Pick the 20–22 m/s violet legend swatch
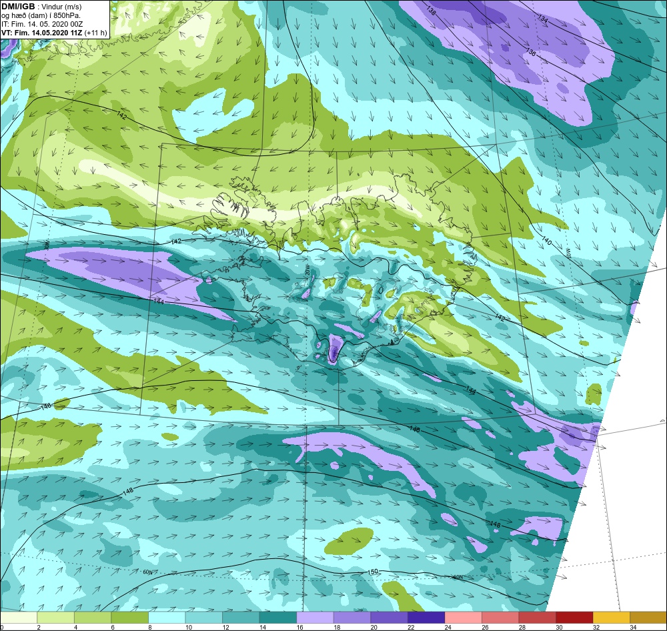Screen dimensions: 667x631 (x=389, y=618)
